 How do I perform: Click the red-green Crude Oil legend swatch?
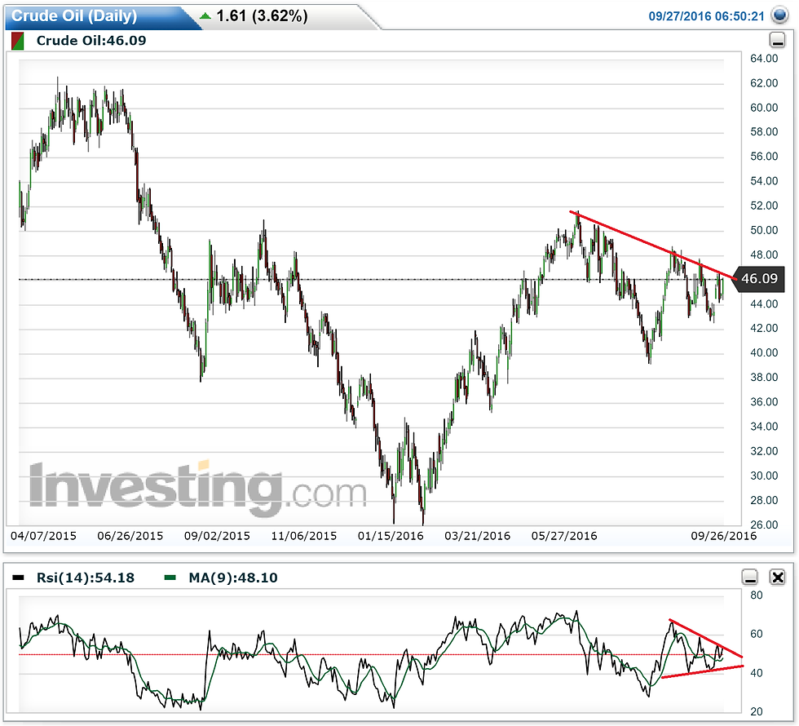tap(17, 41)
